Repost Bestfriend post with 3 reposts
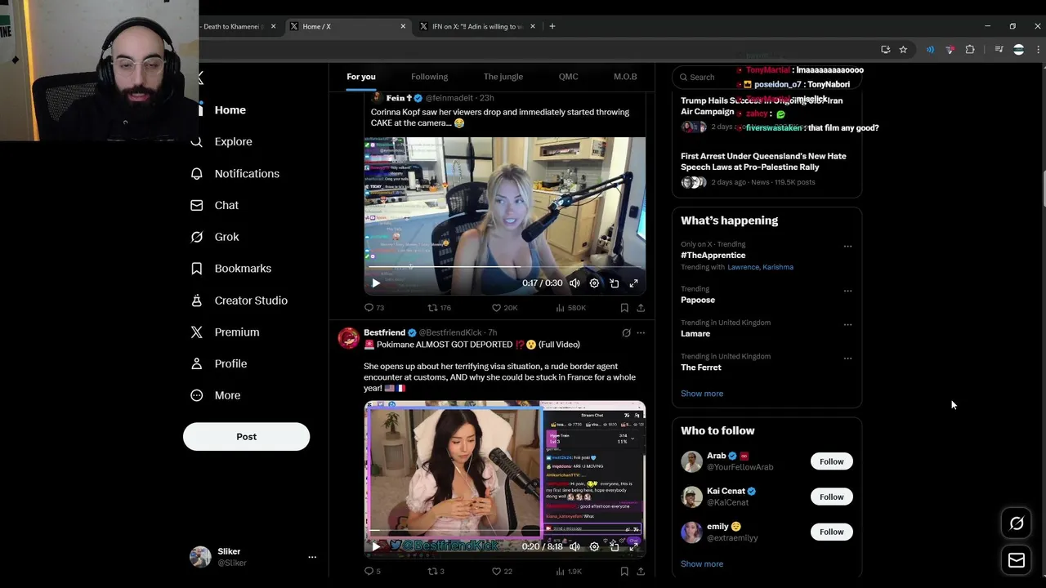Screen dimensions: 1046x588 [436, 571]
